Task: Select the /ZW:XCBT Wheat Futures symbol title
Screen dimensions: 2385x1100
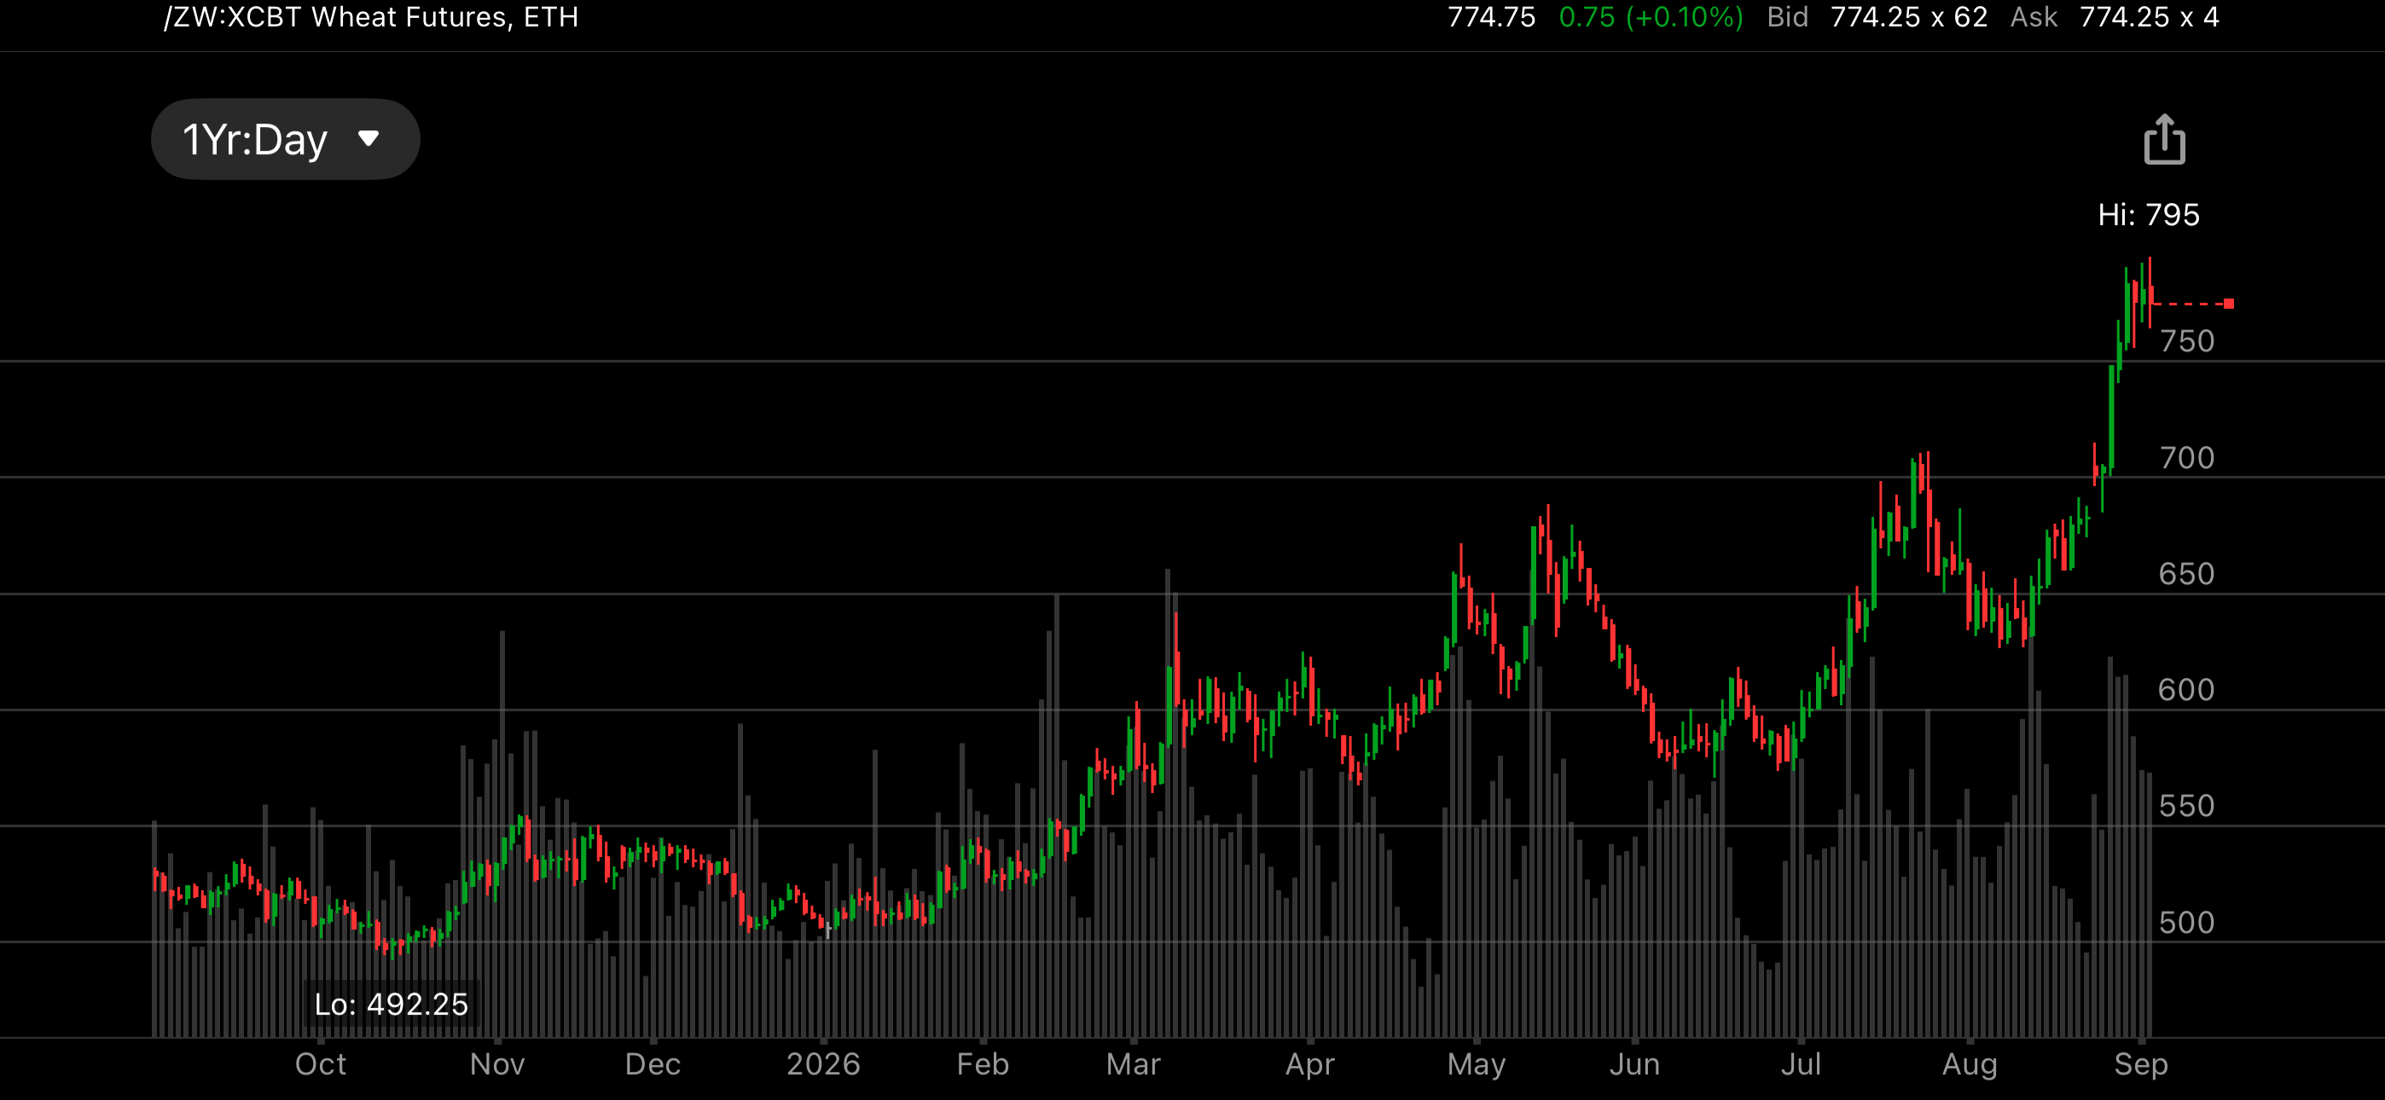Action: coord(371,17)
